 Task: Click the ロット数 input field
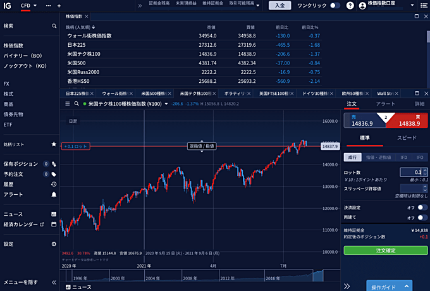[x=411, y=172]
